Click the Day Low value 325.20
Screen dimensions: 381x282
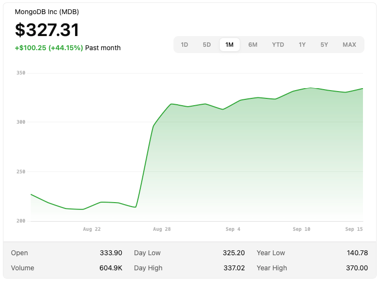(234, 253)
